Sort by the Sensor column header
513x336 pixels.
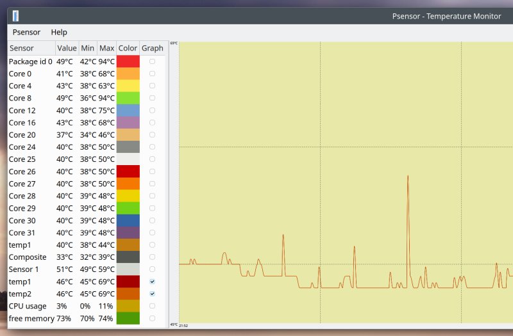pos(31,48)
